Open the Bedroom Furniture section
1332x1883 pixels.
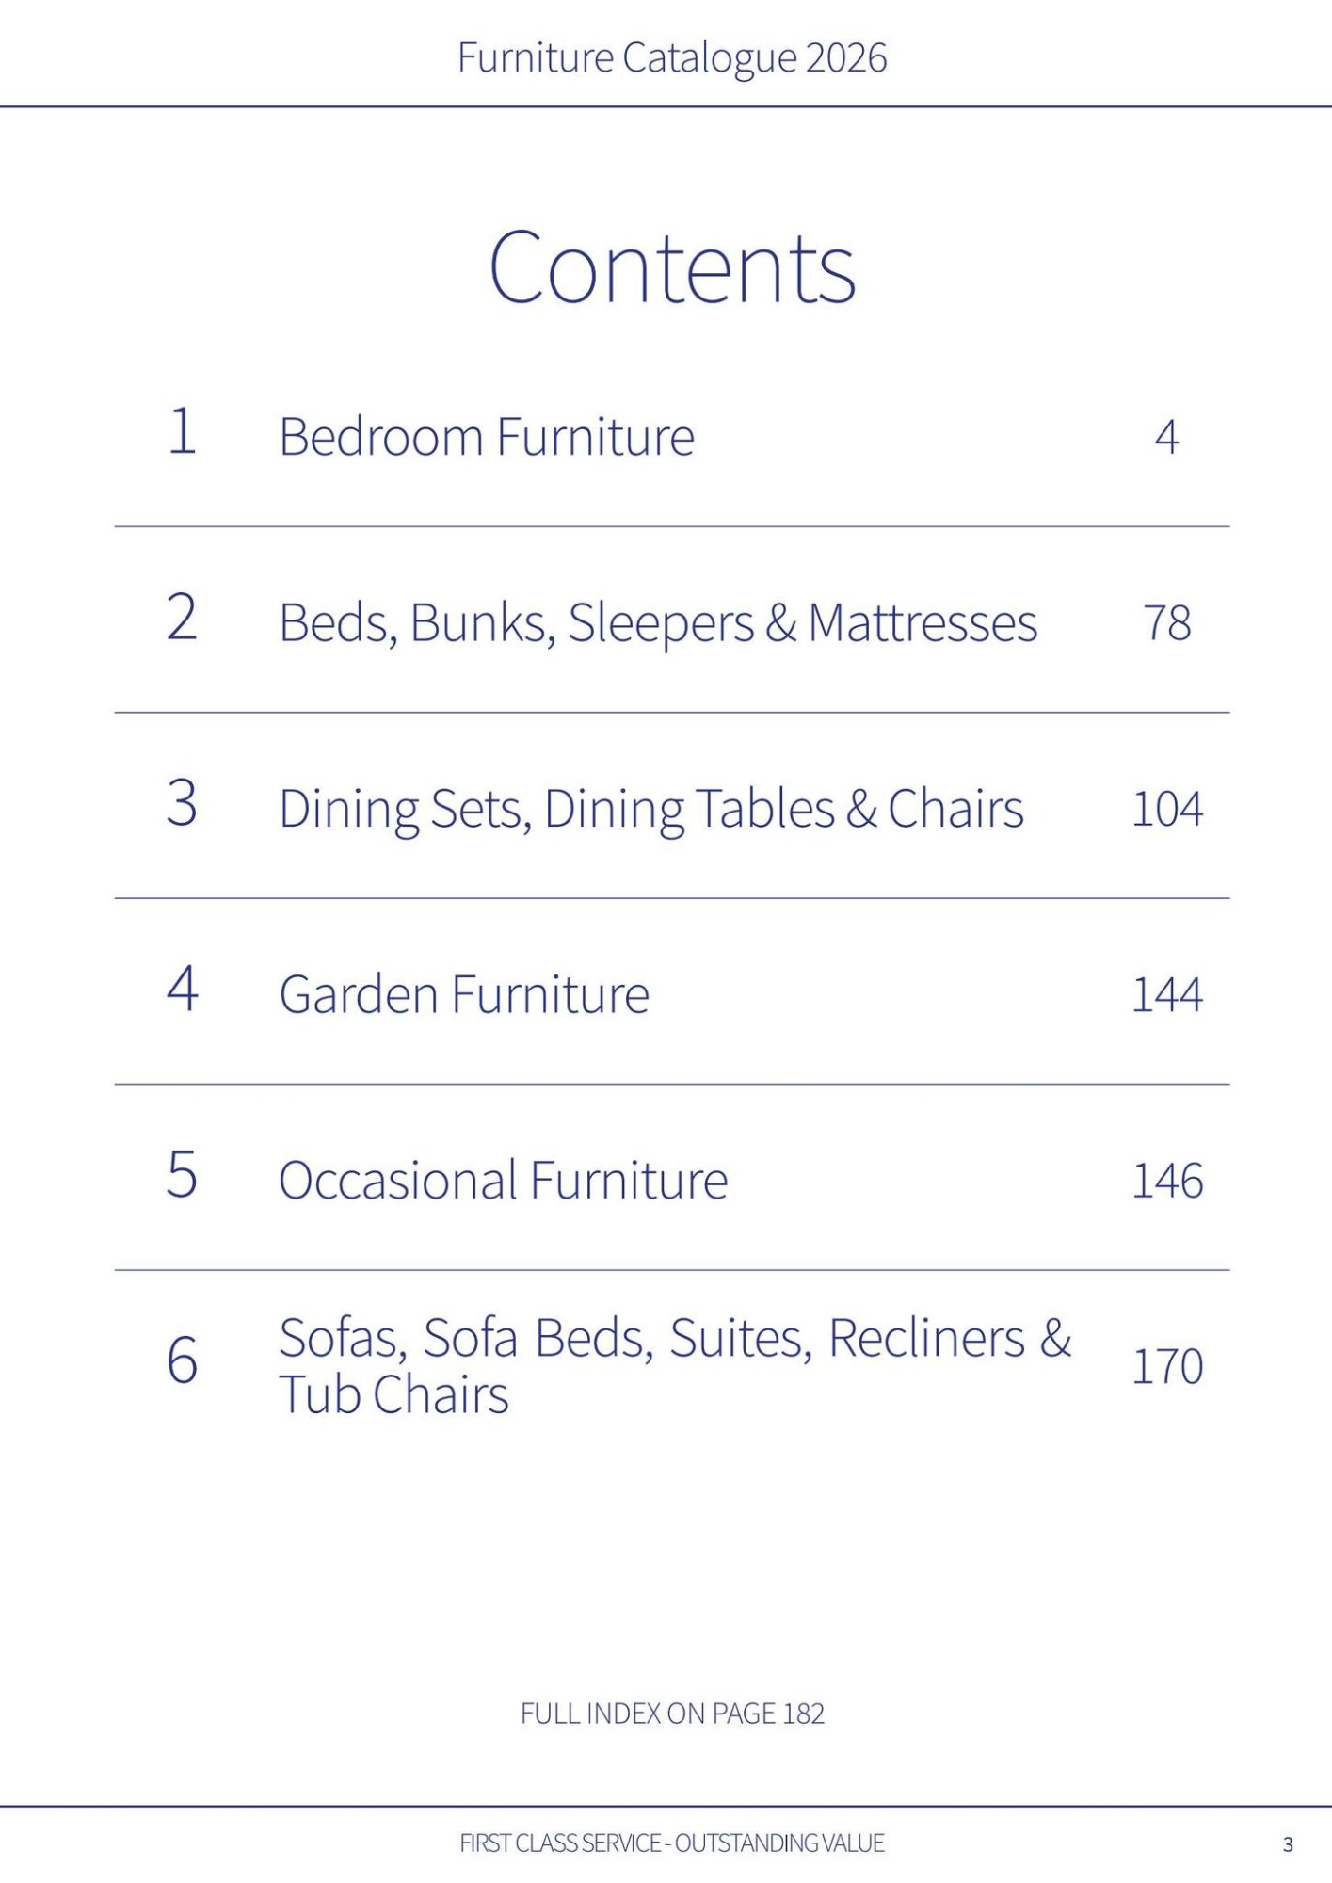pyautogui.click(x=487, y=437)
